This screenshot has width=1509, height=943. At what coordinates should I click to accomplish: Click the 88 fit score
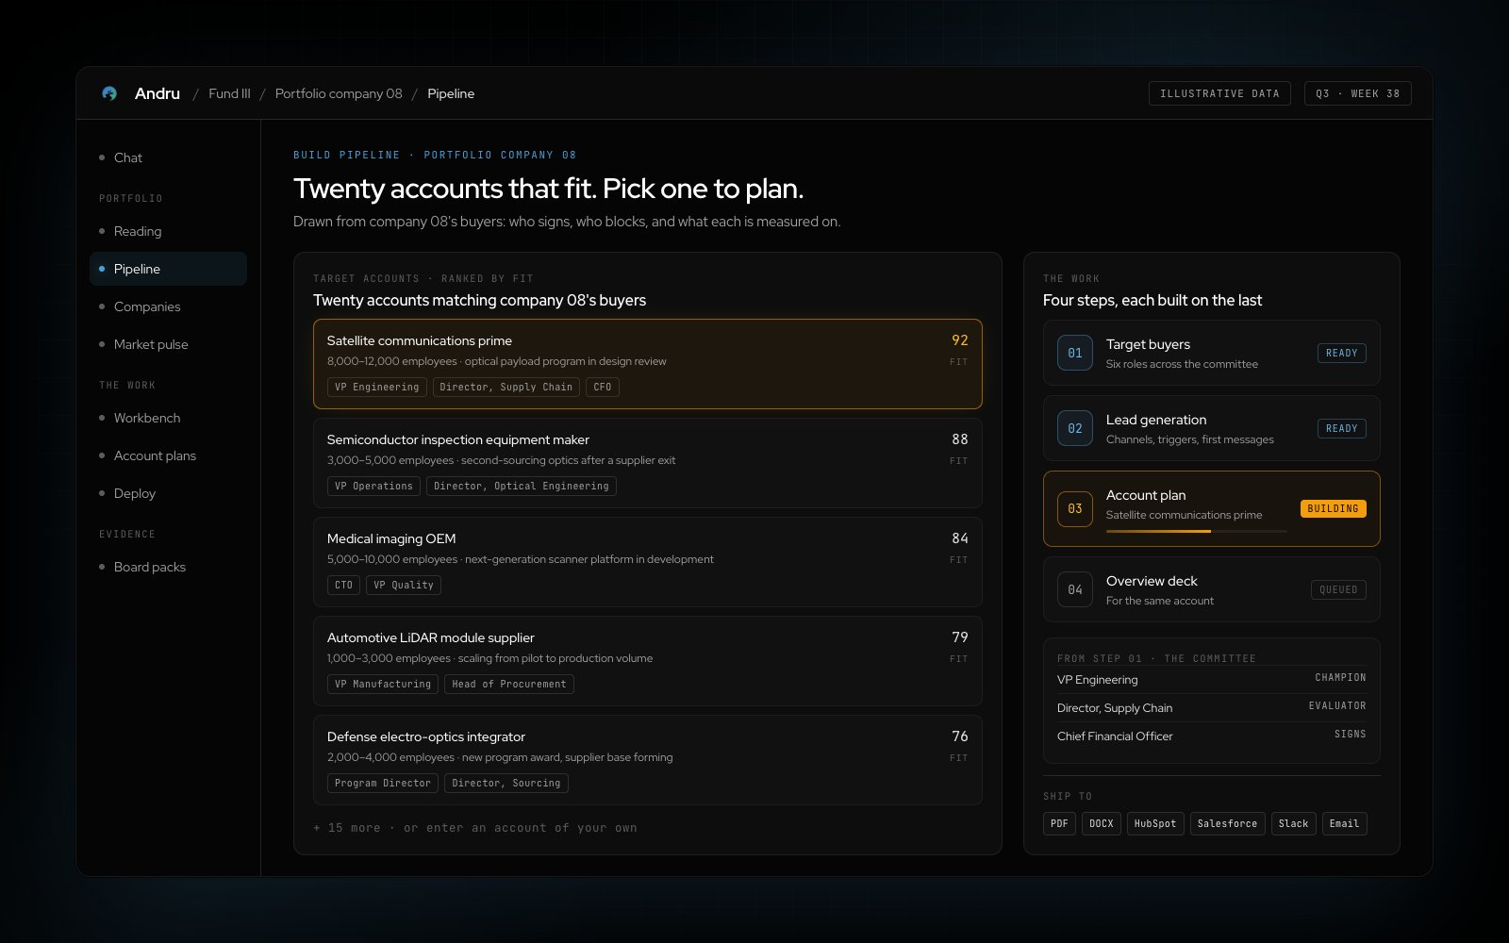pos(959,439)
